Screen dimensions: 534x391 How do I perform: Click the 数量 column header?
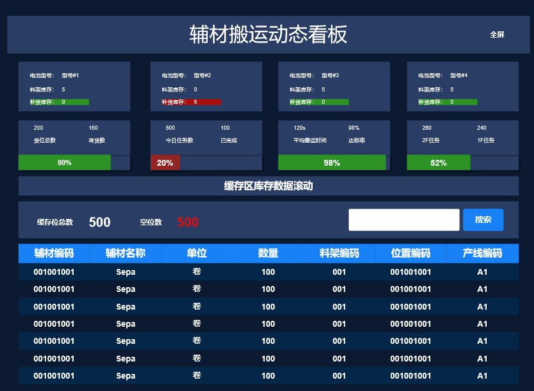(x=268, y=253)
